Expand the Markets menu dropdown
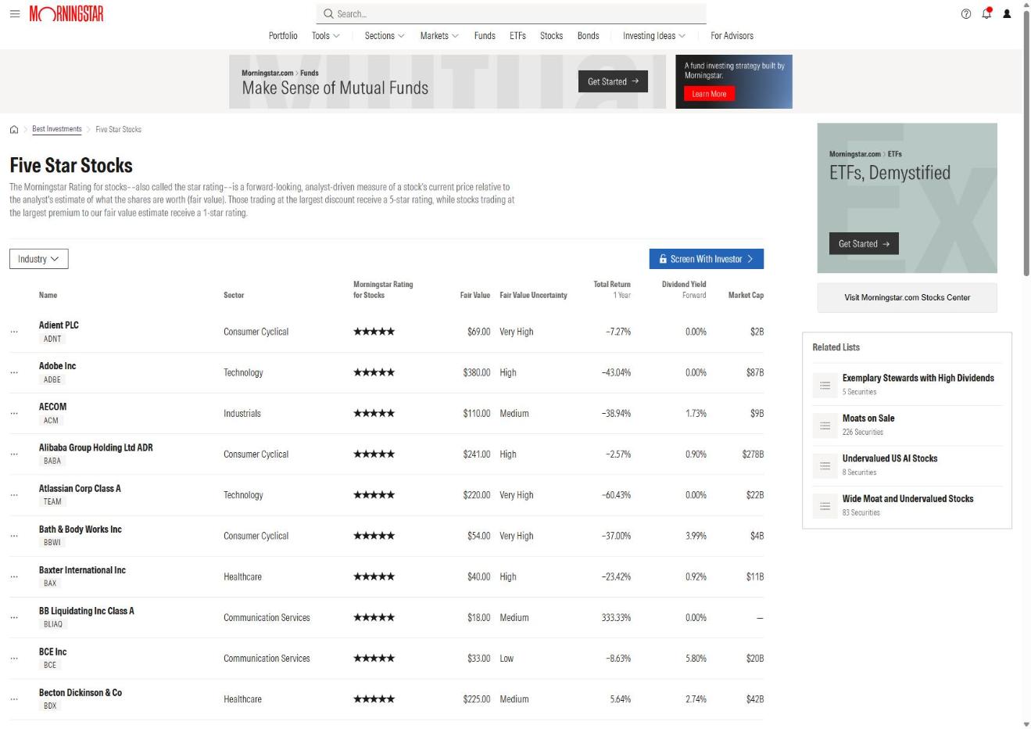The width and height of the screenshot is (1031, 729). coord(439,36)
